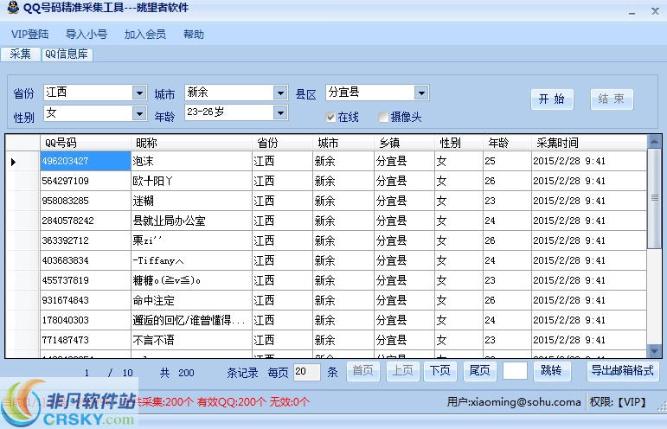Click the vertical scrollbar thumb of table

654,198
